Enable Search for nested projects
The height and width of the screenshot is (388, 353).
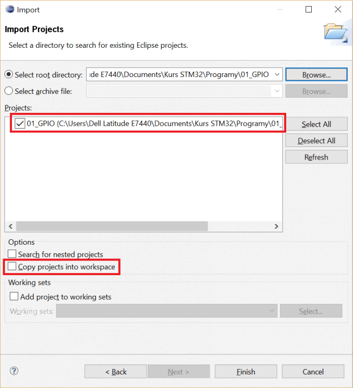12,254
